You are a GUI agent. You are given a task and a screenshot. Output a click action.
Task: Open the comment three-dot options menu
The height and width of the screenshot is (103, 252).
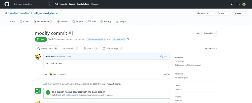(166, 57)
